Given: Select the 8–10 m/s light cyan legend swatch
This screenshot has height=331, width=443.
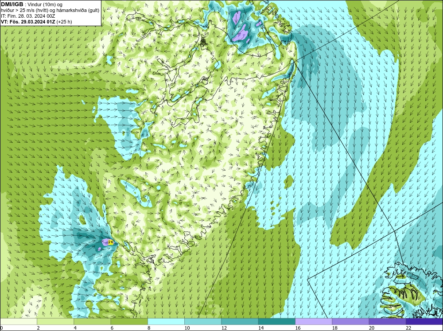Looking at the screenshot, I should (x=166, y=321).
